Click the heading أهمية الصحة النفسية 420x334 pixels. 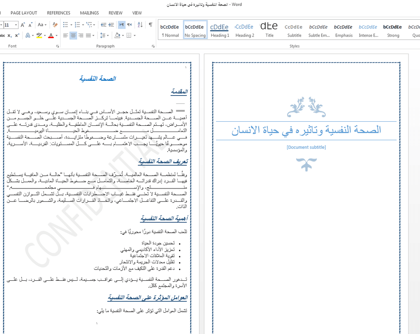tap(164, 218)
